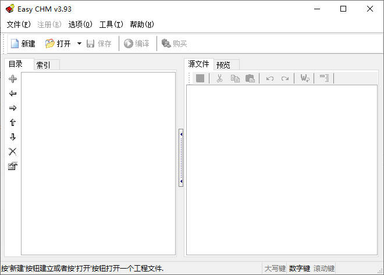Click the gray square save icon in editor toolbar
Image resolution: width=384 pixels, height=275 pixels.
(x=200, y=78)
